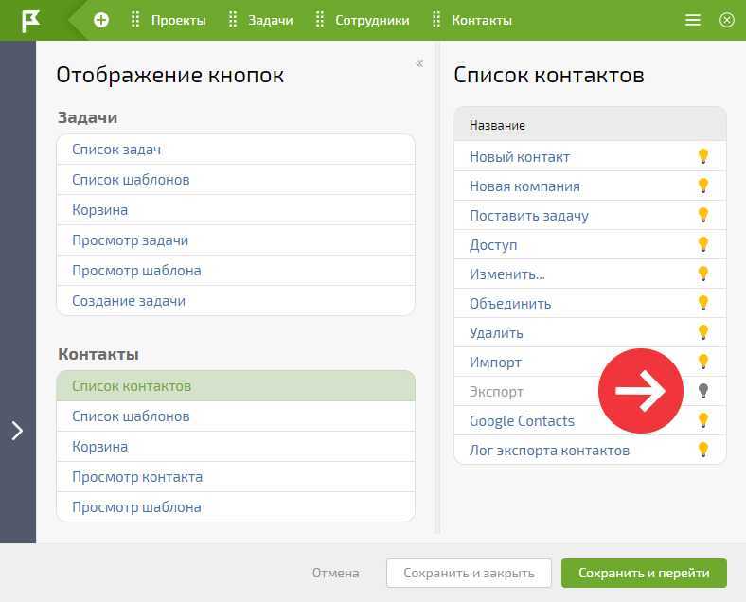
Task: Click Сохранить и перейти button
Action: click(644, 573)
